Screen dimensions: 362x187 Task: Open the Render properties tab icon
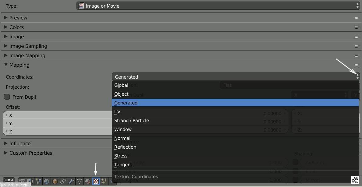(22, 182)
